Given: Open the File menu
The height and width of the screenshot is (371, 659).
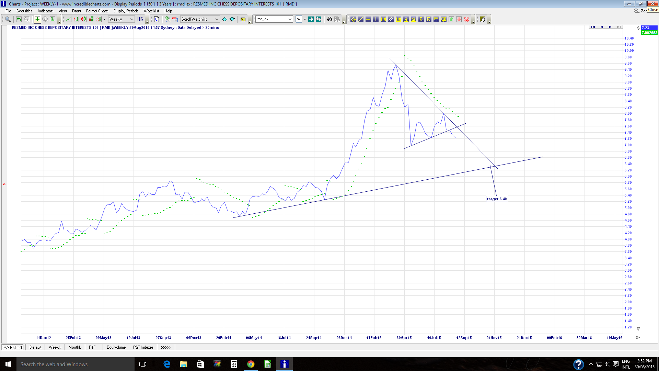Looking at the screenshot, I should pyautogui.click(x=8, y=11).
